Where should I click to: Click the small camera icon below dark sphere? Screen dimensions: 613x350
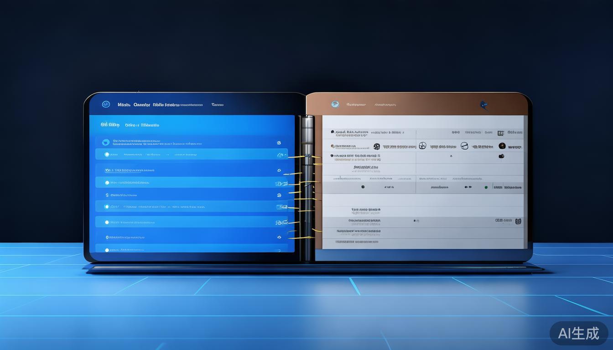[x=501, y=156]
